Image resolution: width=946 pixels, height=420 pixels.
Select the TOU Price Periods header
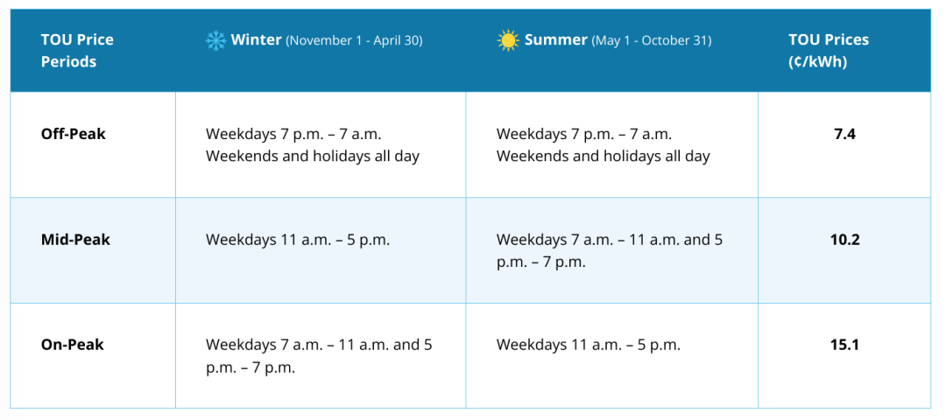pos(77,51)
